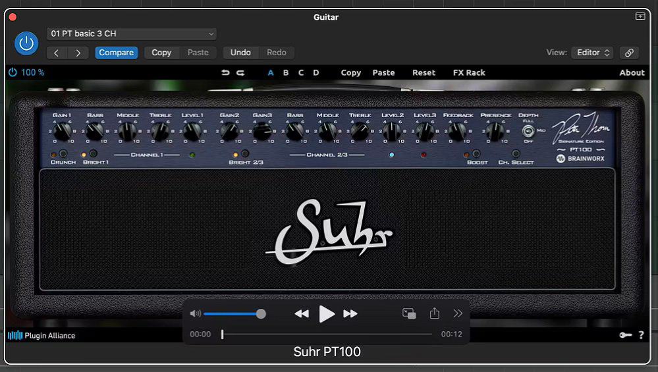Toggle the Boost switch

point(476,153)
